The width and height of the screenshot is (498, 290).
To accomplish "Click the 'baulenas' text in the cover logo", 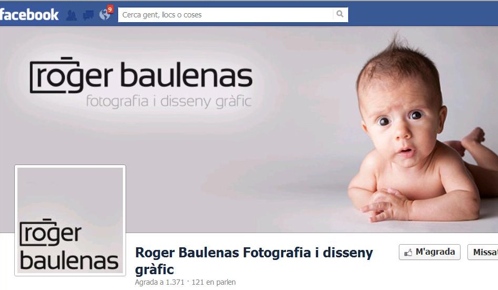I will (x=186, y=75).
